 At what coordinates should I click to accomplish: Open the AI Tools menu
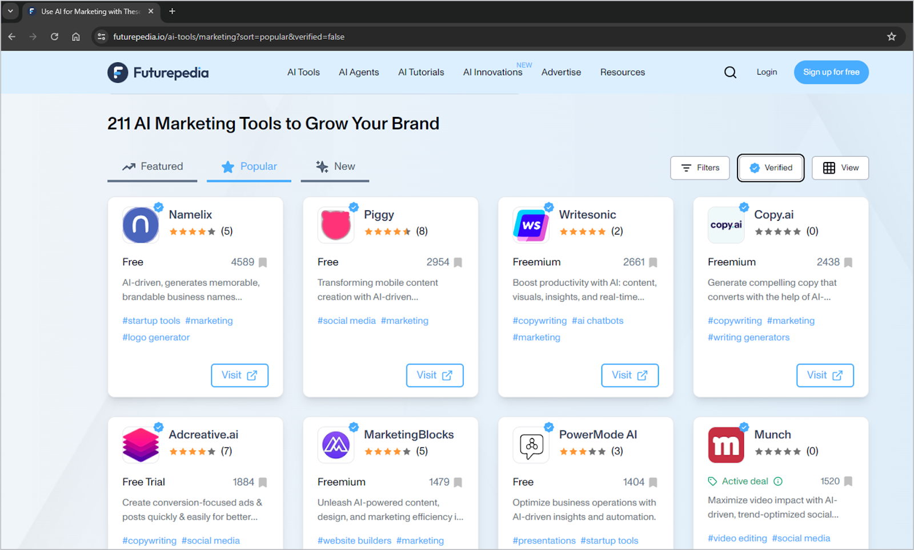click(303, 72)
